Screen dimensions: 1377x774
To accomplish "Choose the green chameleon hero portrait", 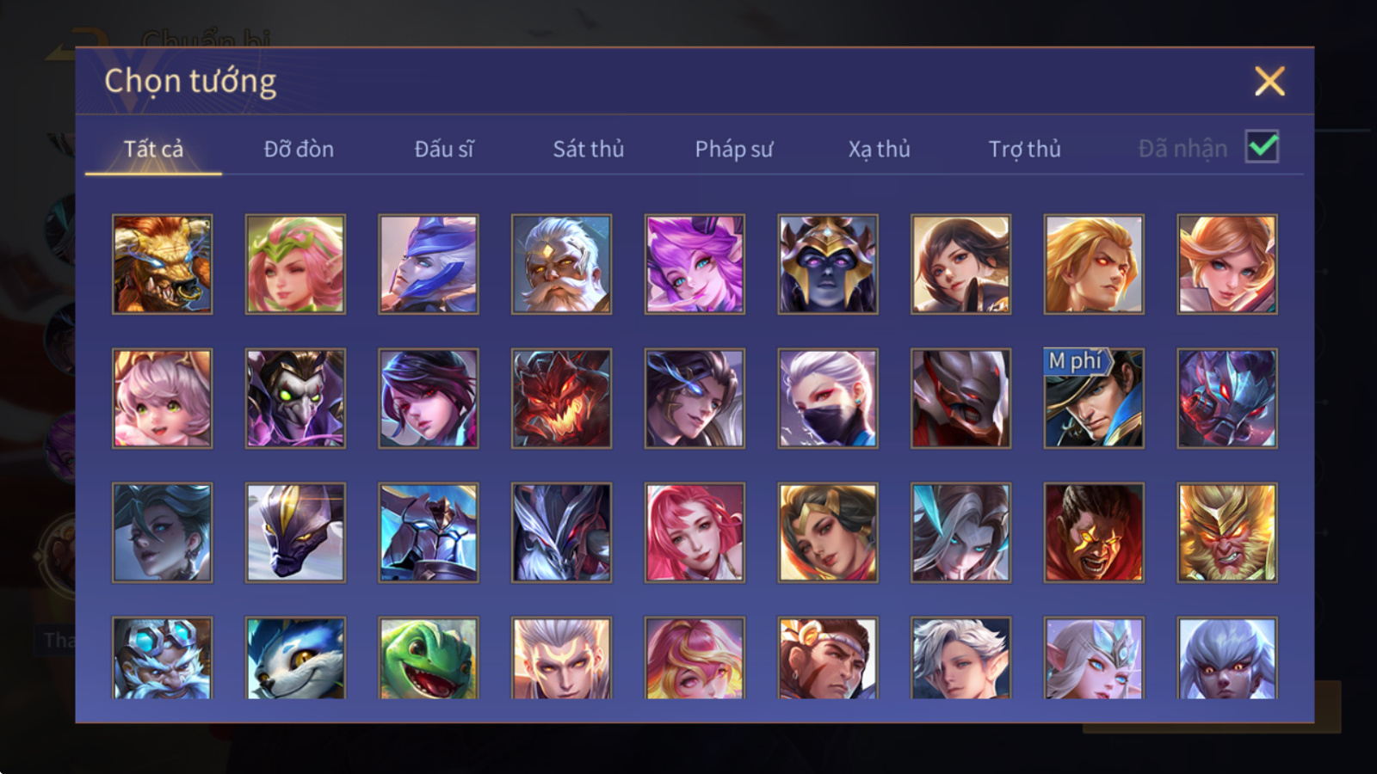I will tap(428, 657).
